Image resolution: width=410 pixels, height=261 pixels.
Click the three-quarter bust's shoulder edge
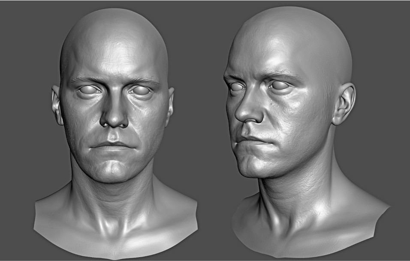[377, 209]
